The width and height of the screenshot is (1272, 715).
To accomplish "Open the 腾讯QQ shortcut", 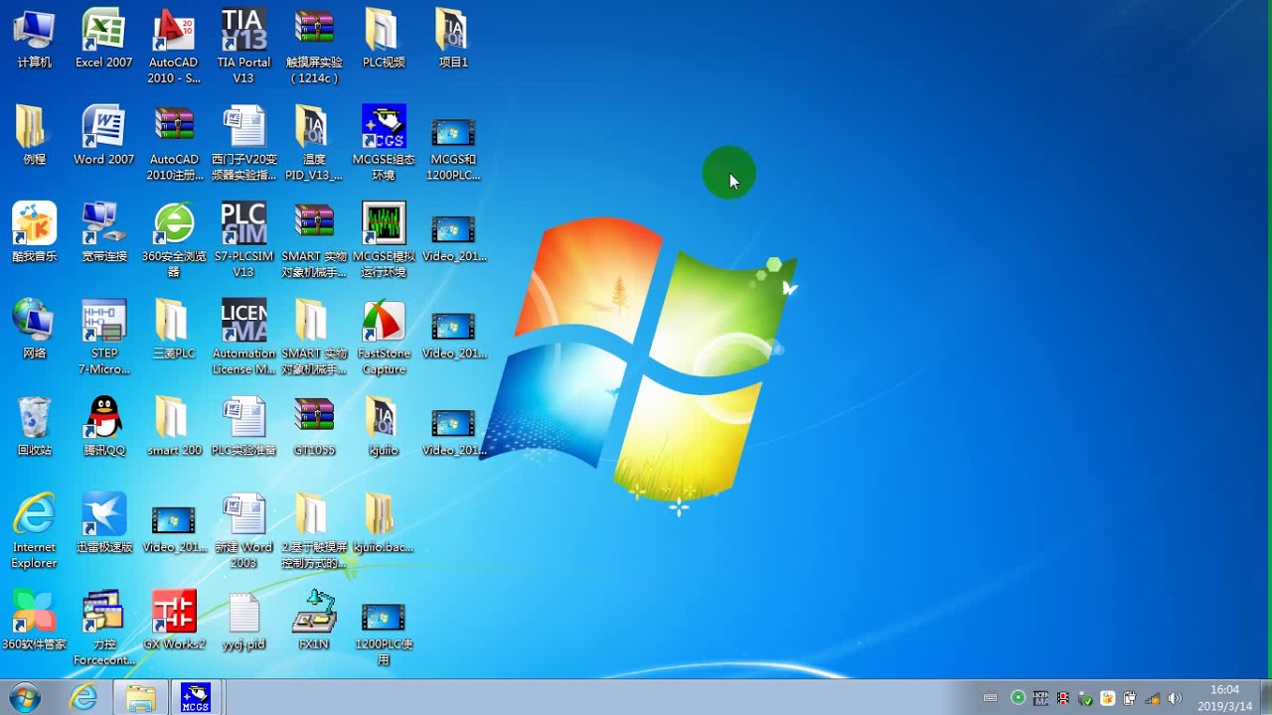I will (103, 427).
